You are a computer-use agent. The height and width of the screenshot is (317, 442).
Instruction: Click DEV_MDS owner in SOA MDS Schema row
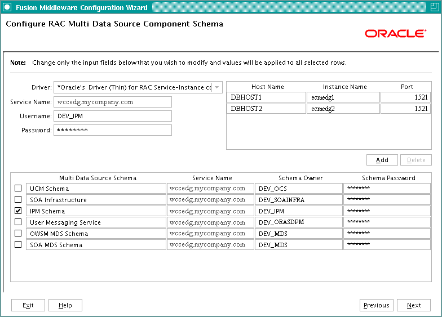(x=299, y=244)
